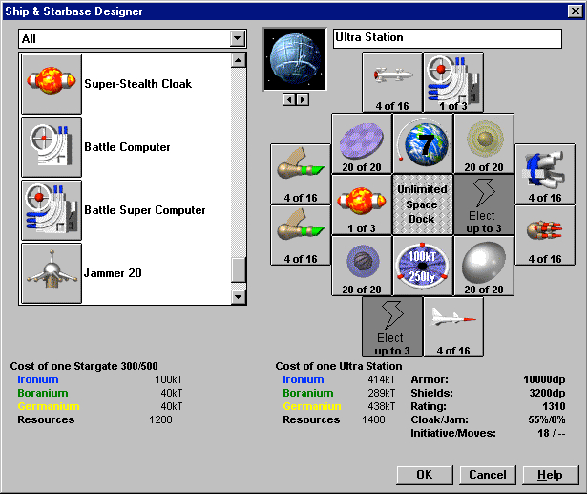Select the purple armor slot 20 of 20

[x=361, y=143]
